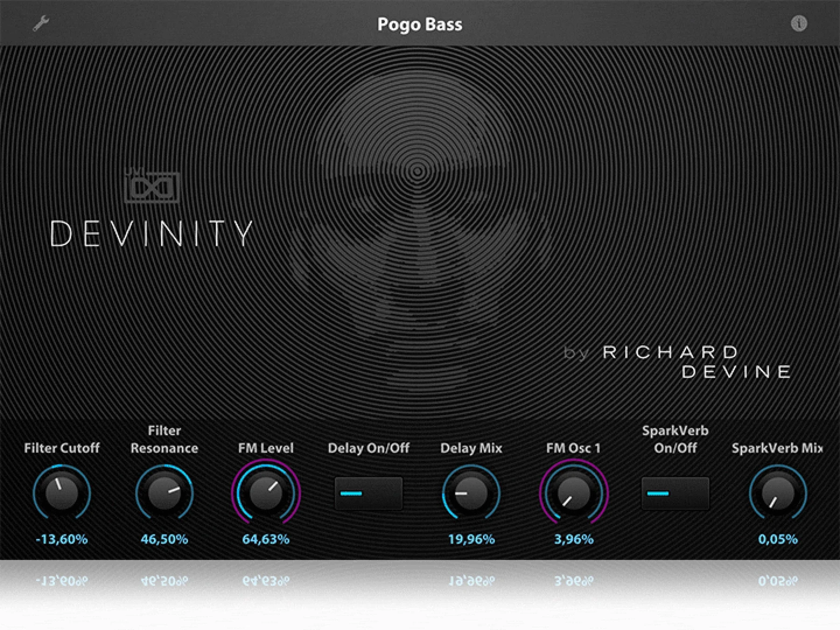This screenshot has height=630, width=840.
Task: Click the 19,96% Delay Mix value
Action: coord(471,539)
